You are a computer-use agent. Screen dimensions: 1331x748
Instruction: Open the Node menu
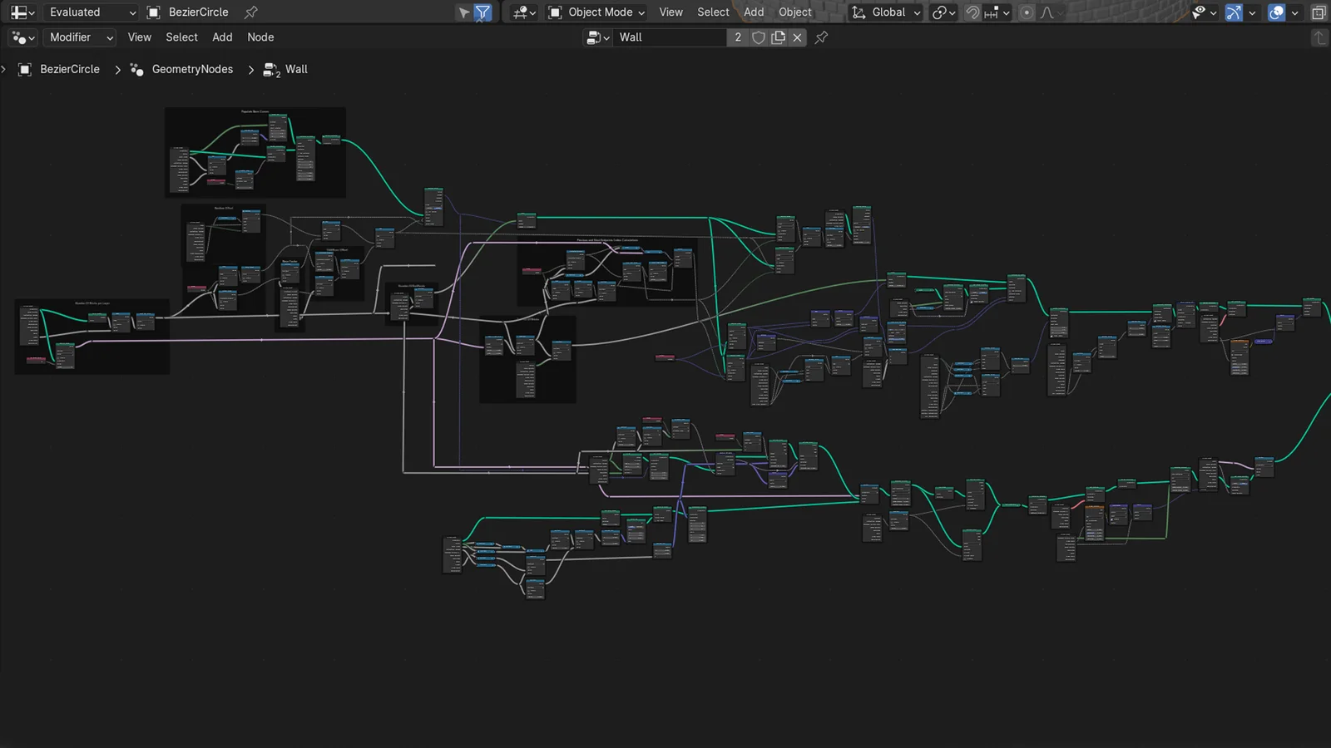click(x=260, y=37)
